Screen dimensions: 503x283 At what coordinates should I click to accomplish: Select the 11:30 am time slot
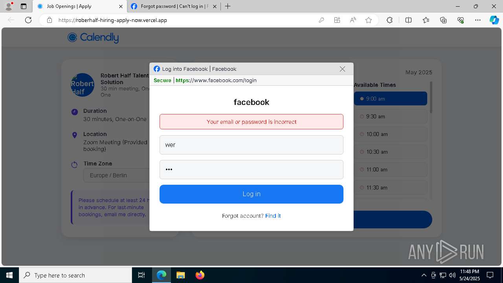(x=391, y=187)
